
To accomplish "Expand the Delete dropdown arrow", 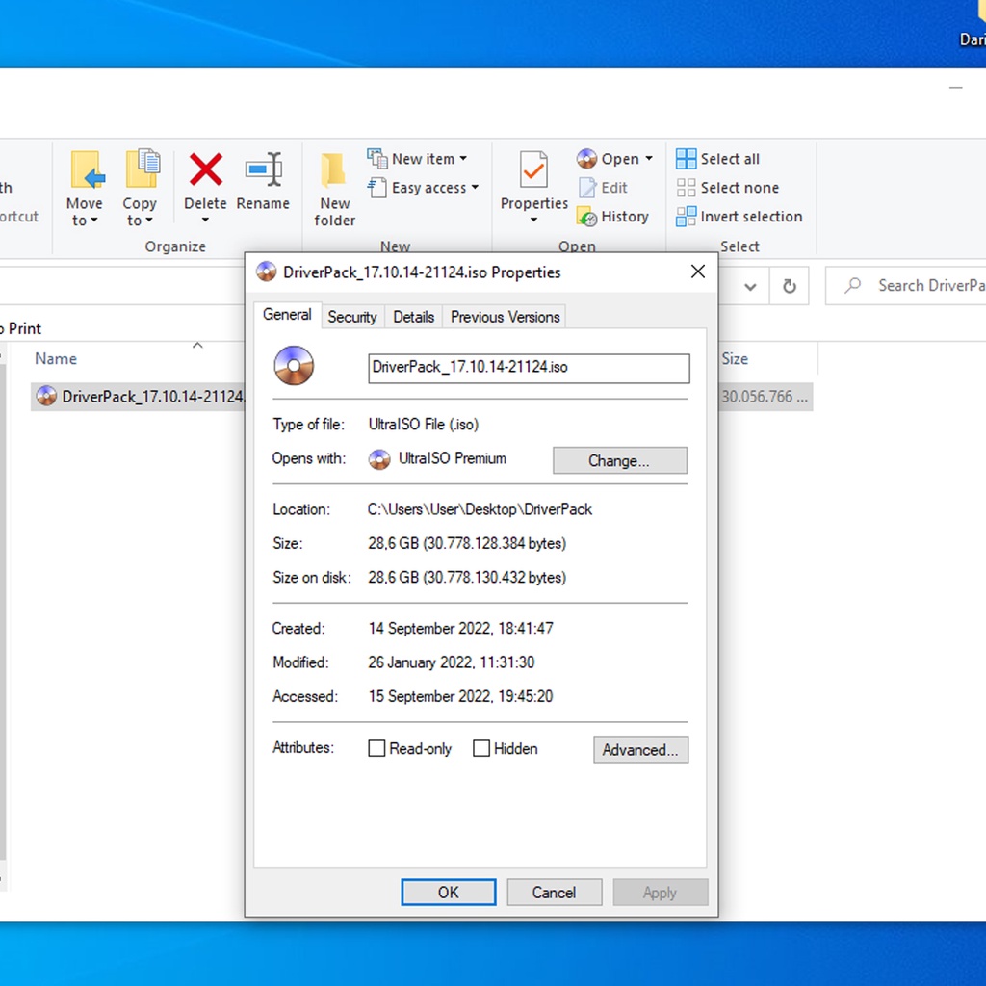I will pyautogui.click(x=205, y=221).
